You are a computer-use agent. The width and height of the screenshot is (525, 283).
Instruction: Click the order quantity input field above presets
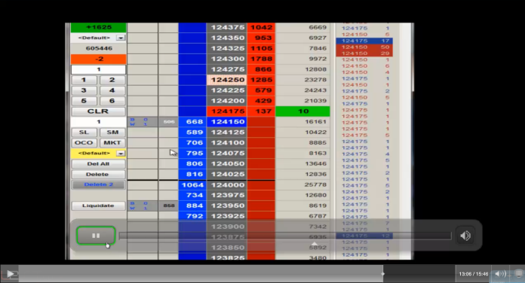click(98, 69)
